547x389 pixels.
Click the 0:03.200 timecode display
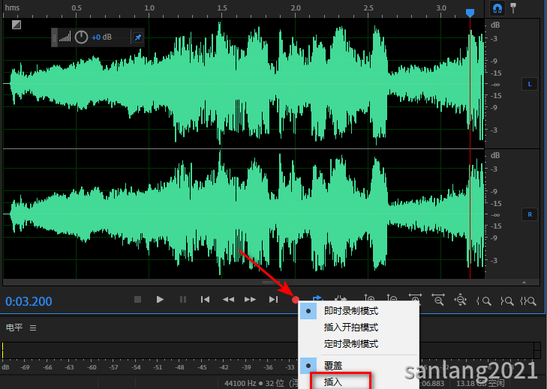click(x=29, y=301)
